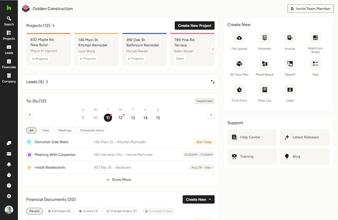Open the help question mark icon

(x=9, y=185)
